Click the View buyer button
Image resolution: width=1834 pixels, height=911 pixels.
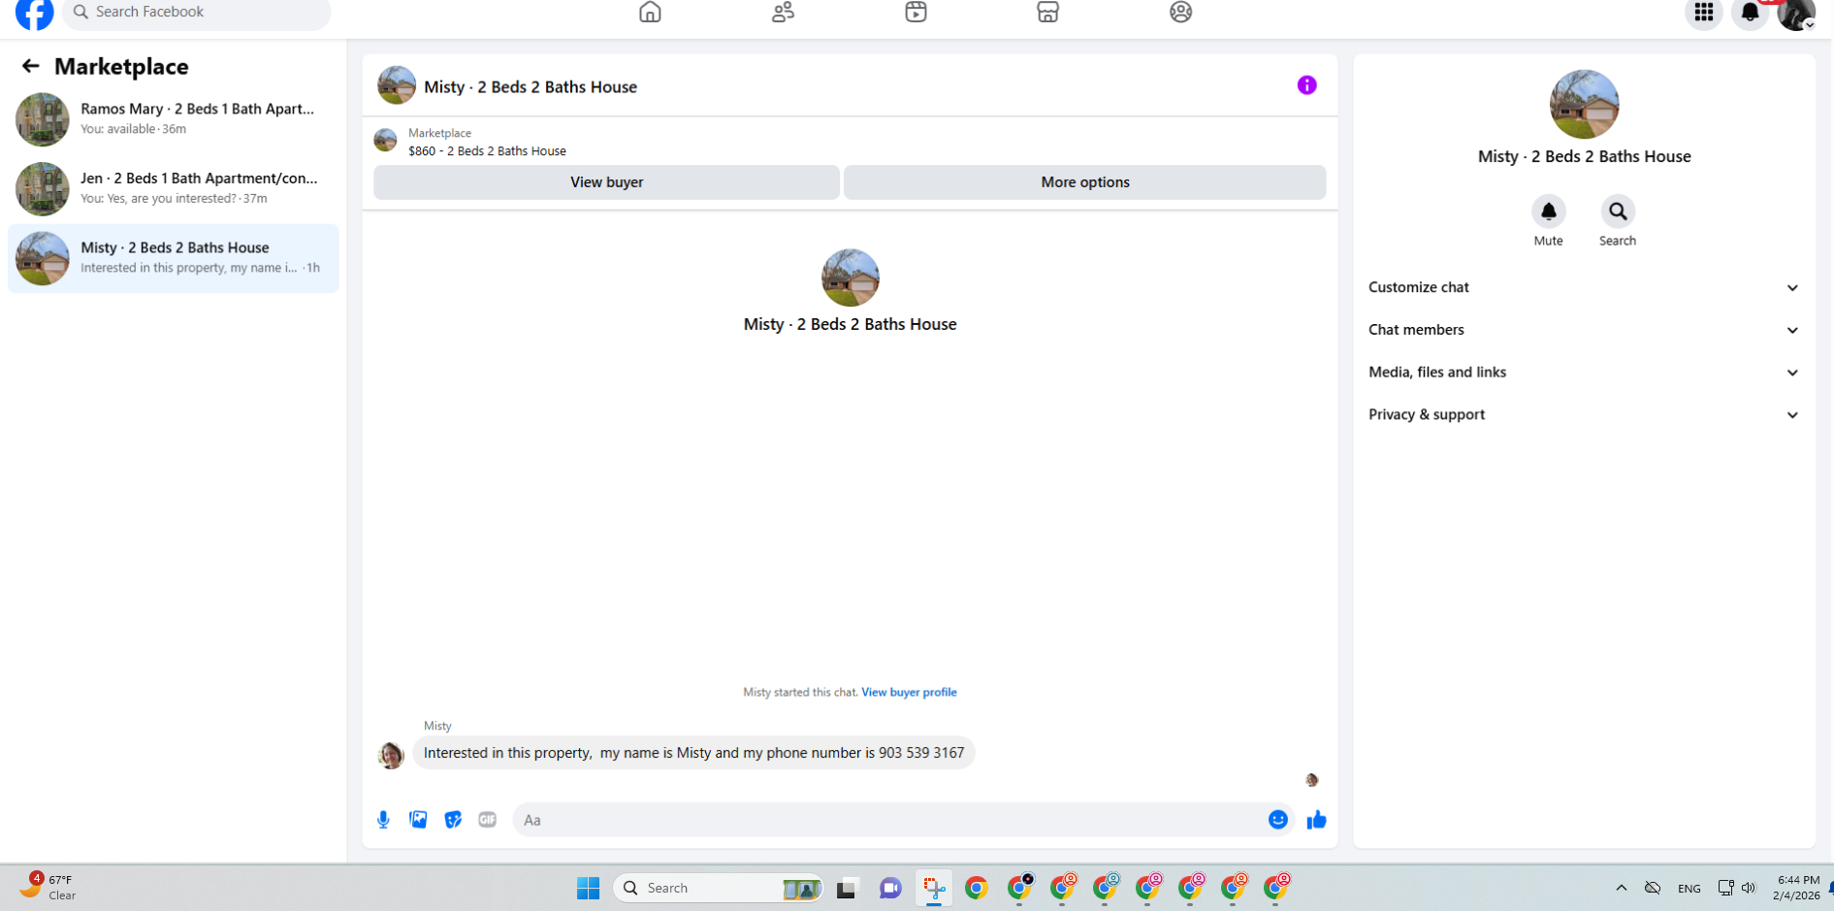[x=607, y=182]
